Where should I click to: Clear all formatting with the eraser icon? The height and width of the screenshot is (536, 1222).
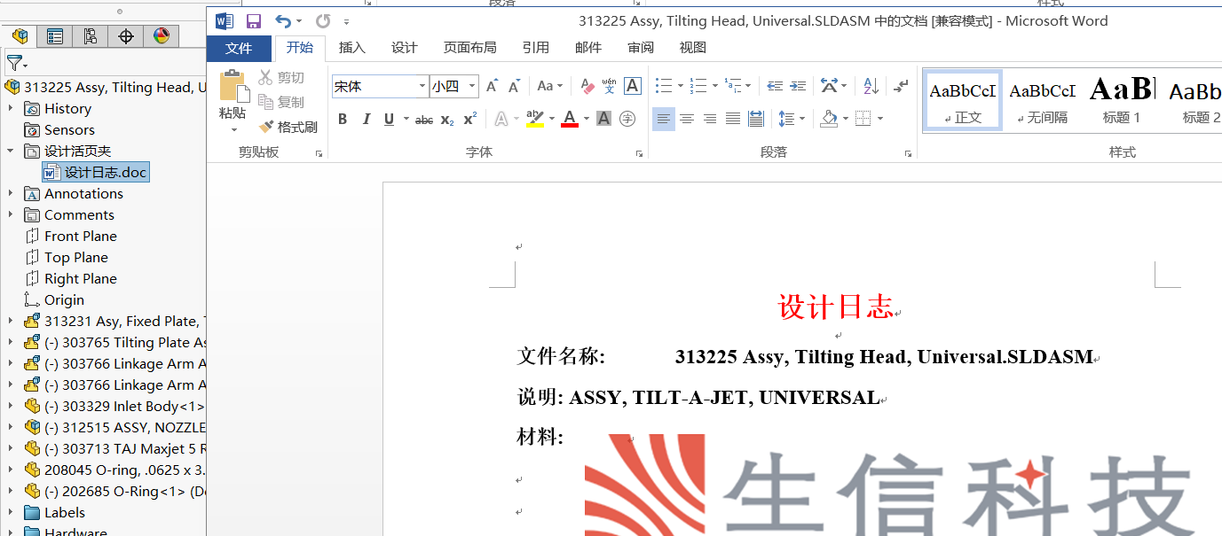pos(587,86)
